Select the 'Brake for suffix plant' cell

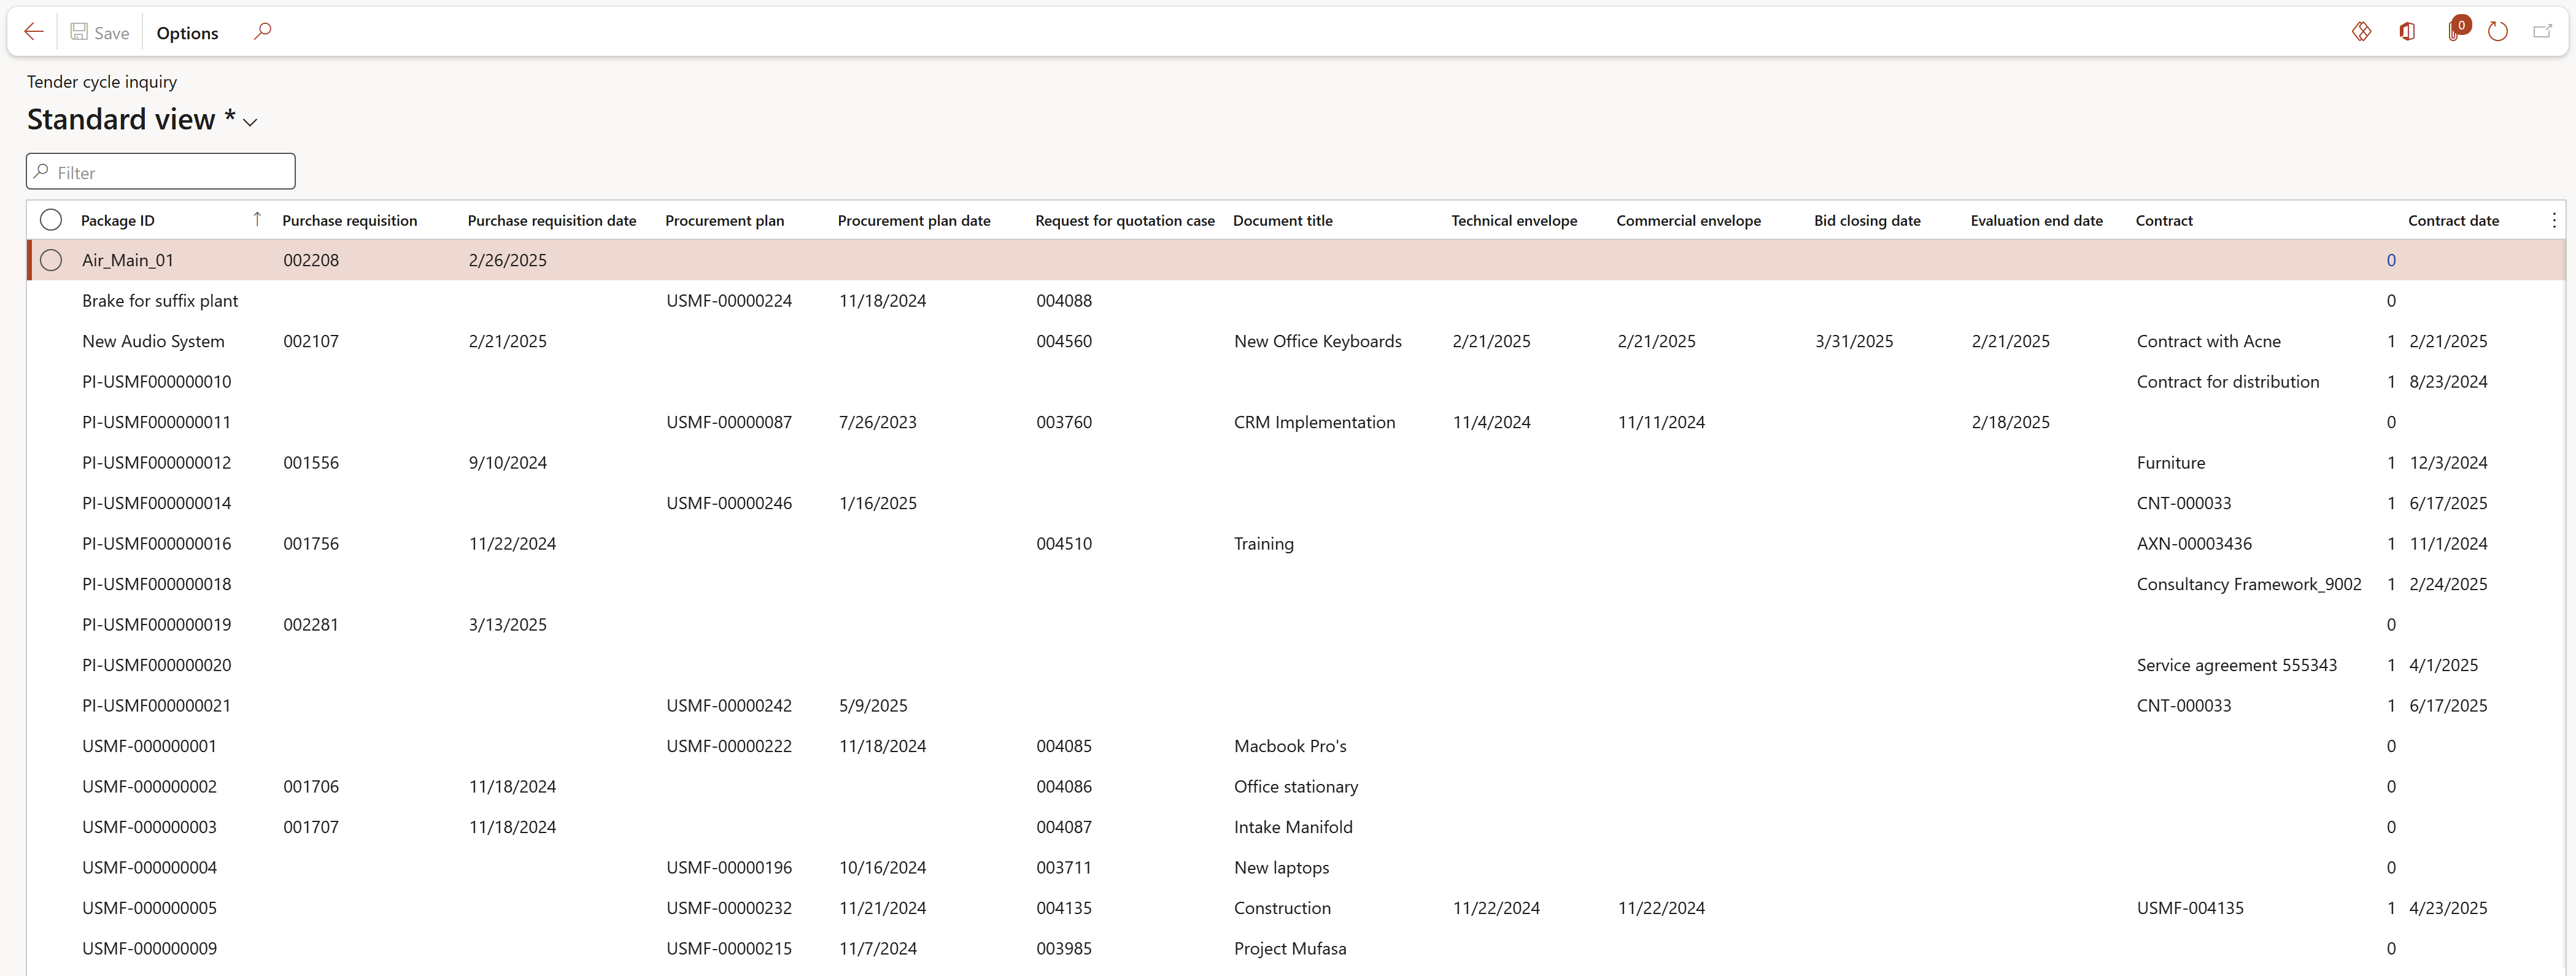[x=160, y=301]
